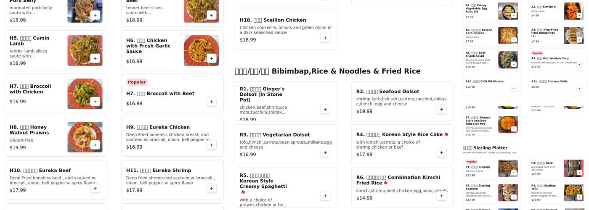589x210 pixels.
Task: Add R4 Korean Style Rice Cake
Action: click(441, 152)
